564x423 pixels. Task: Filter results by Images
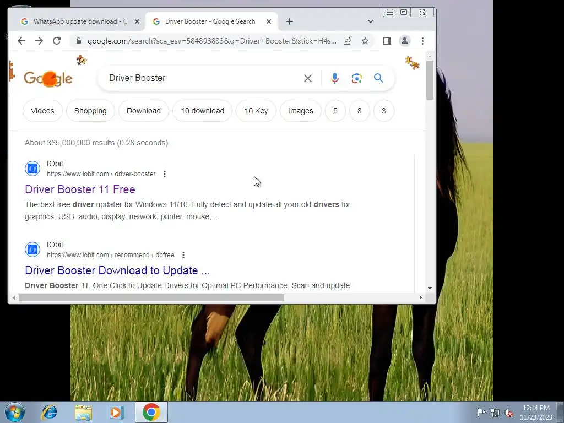coord(300,111)
